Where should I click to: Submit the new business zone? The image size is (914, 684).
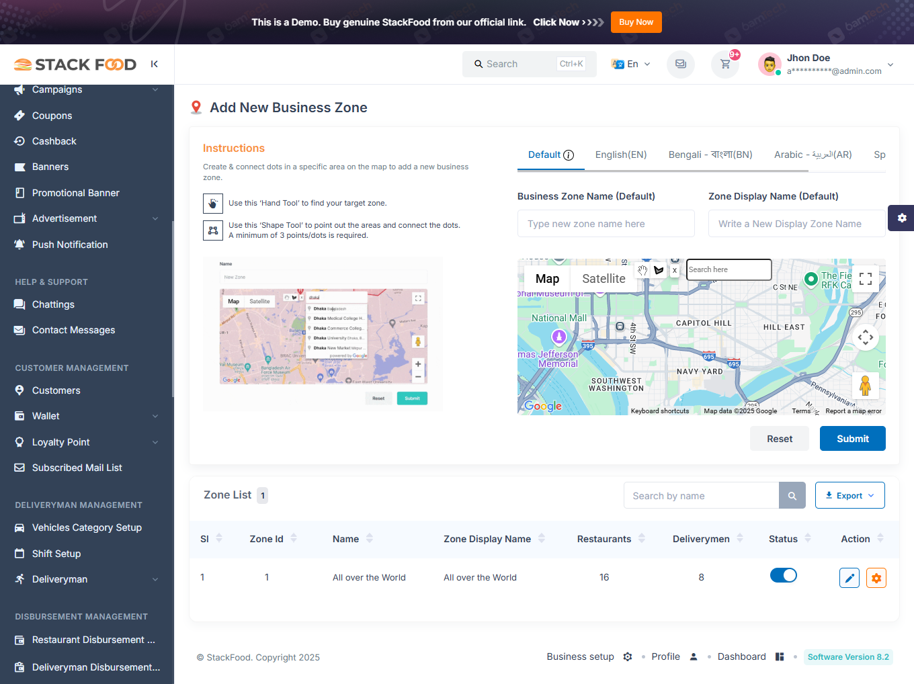click(x=853, y=439)
